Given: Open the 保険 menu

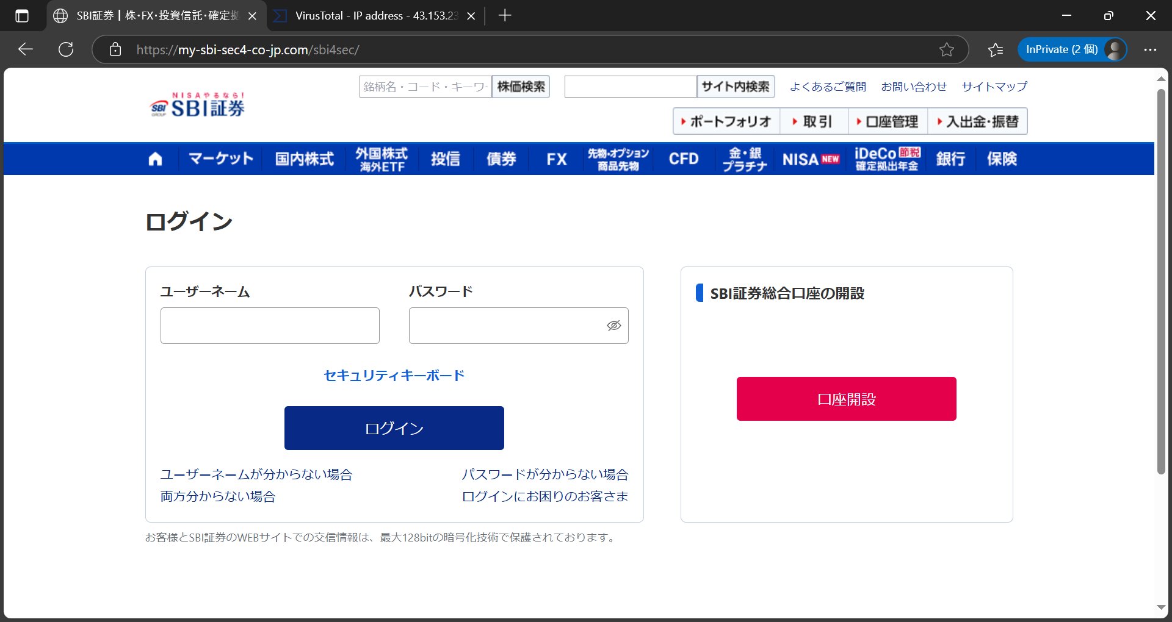Looking at the screenshot, I should (1002, 159).
